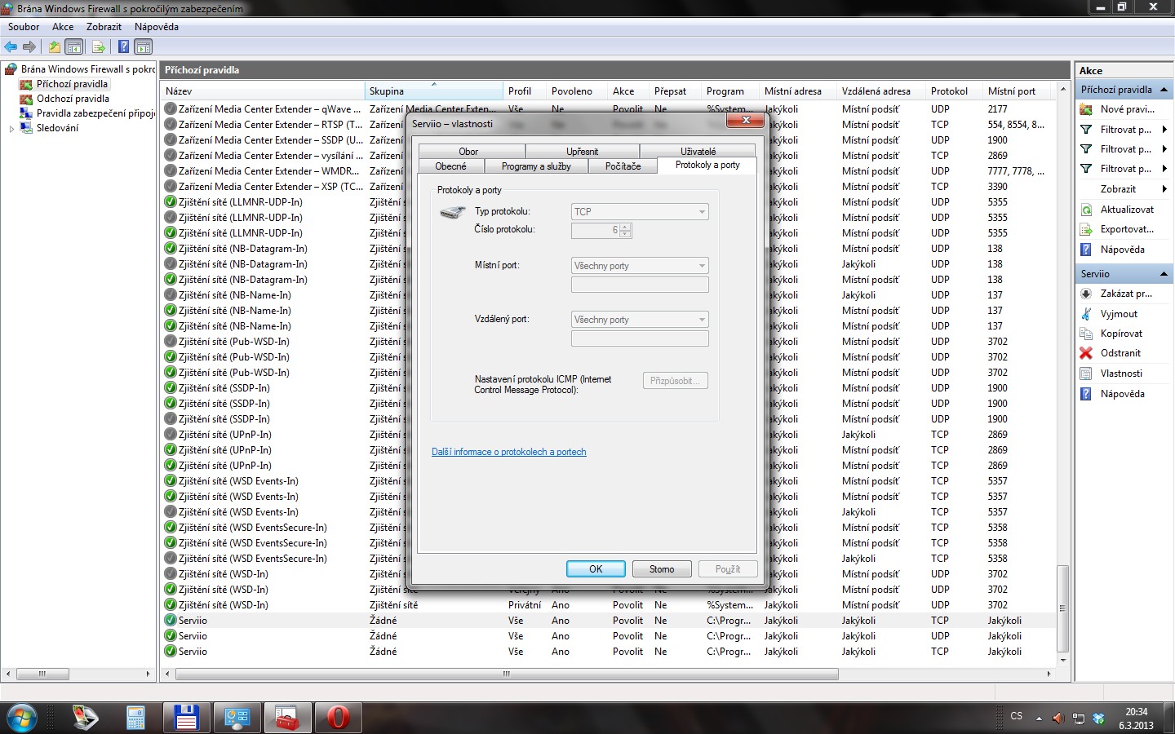Screen dimensions: 1175x734
Task: Open 'Další informace o protokolech a portech' link
Action: click(x=509, y=452)
